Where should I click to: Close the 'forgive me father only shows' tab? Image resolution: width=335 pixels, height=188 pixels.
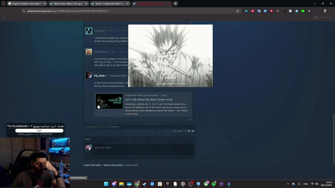click(44, 4)
